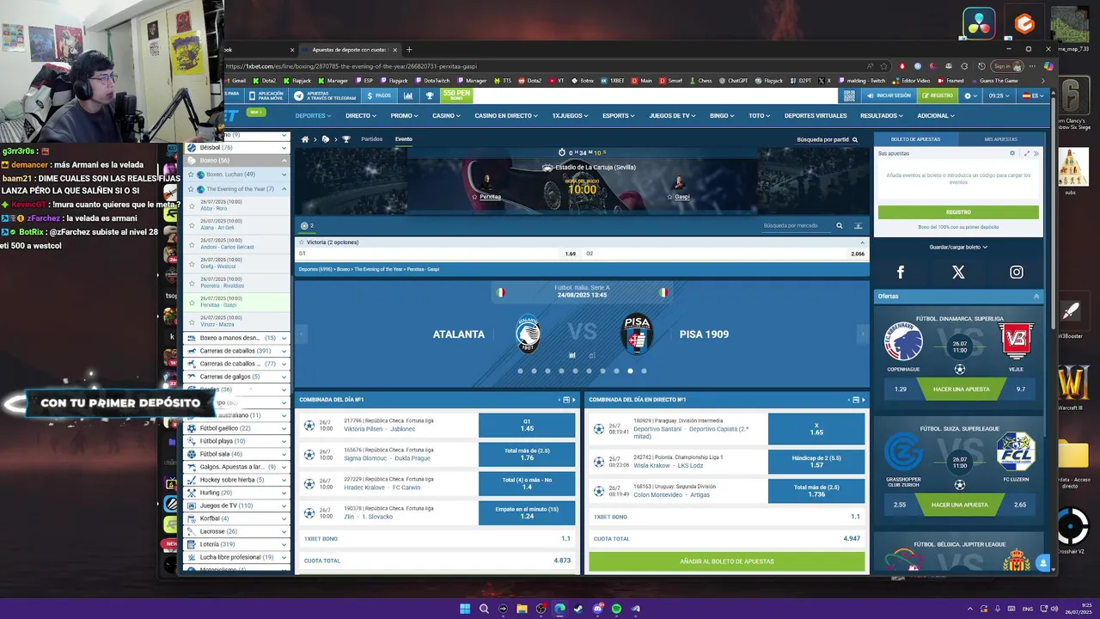Open the Instagram social icon

click(x=1017, y=273)
